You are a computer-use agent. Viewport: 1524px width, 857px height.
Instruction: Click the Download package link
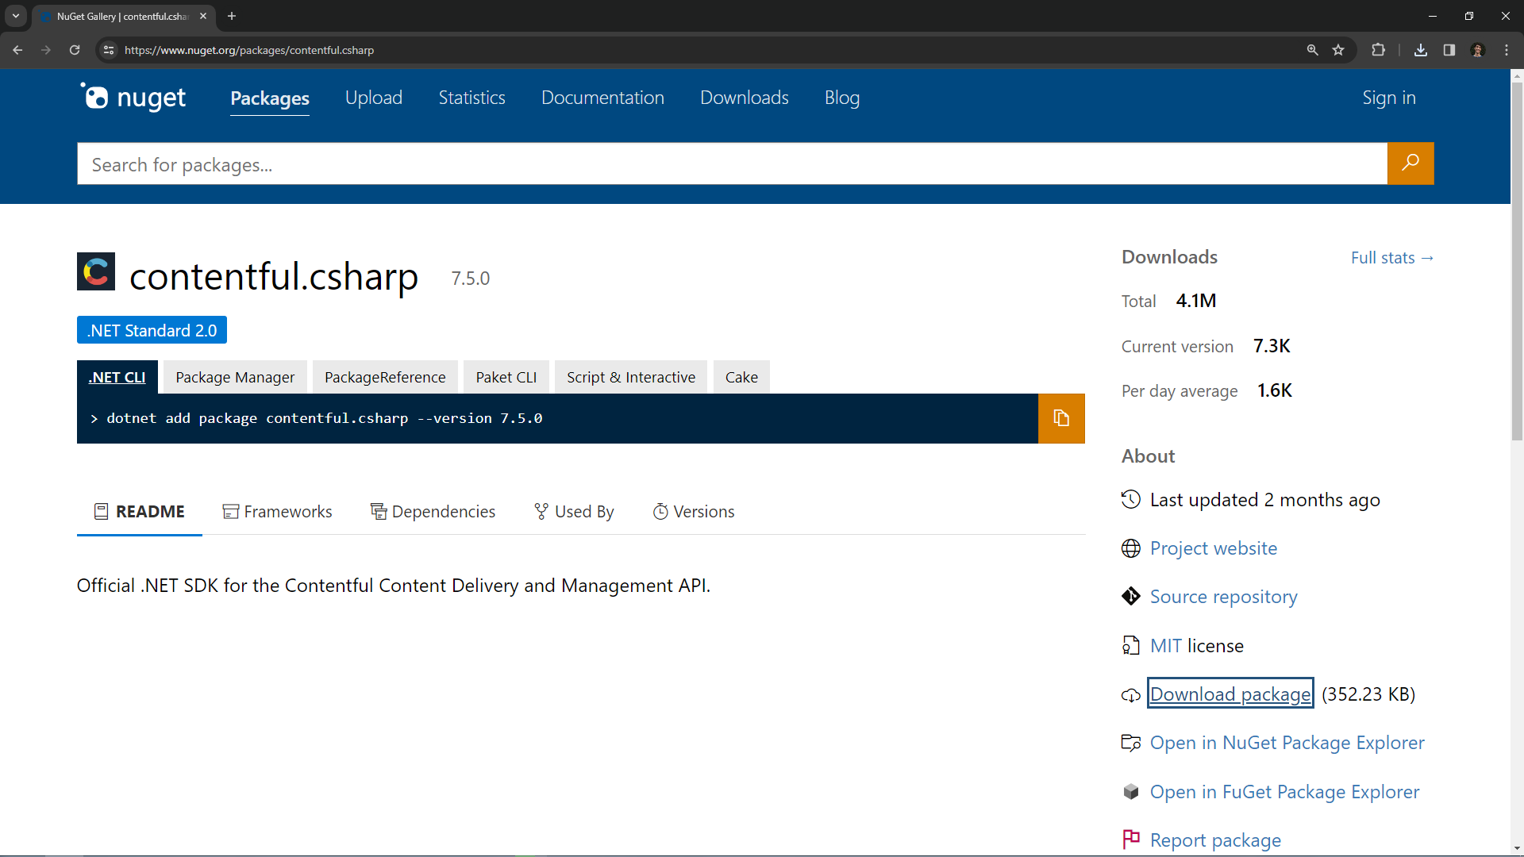click(x=1231, y=694)
